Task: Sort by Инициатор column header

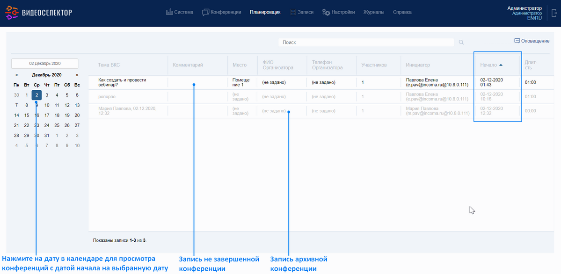Action: click(418, 65)
